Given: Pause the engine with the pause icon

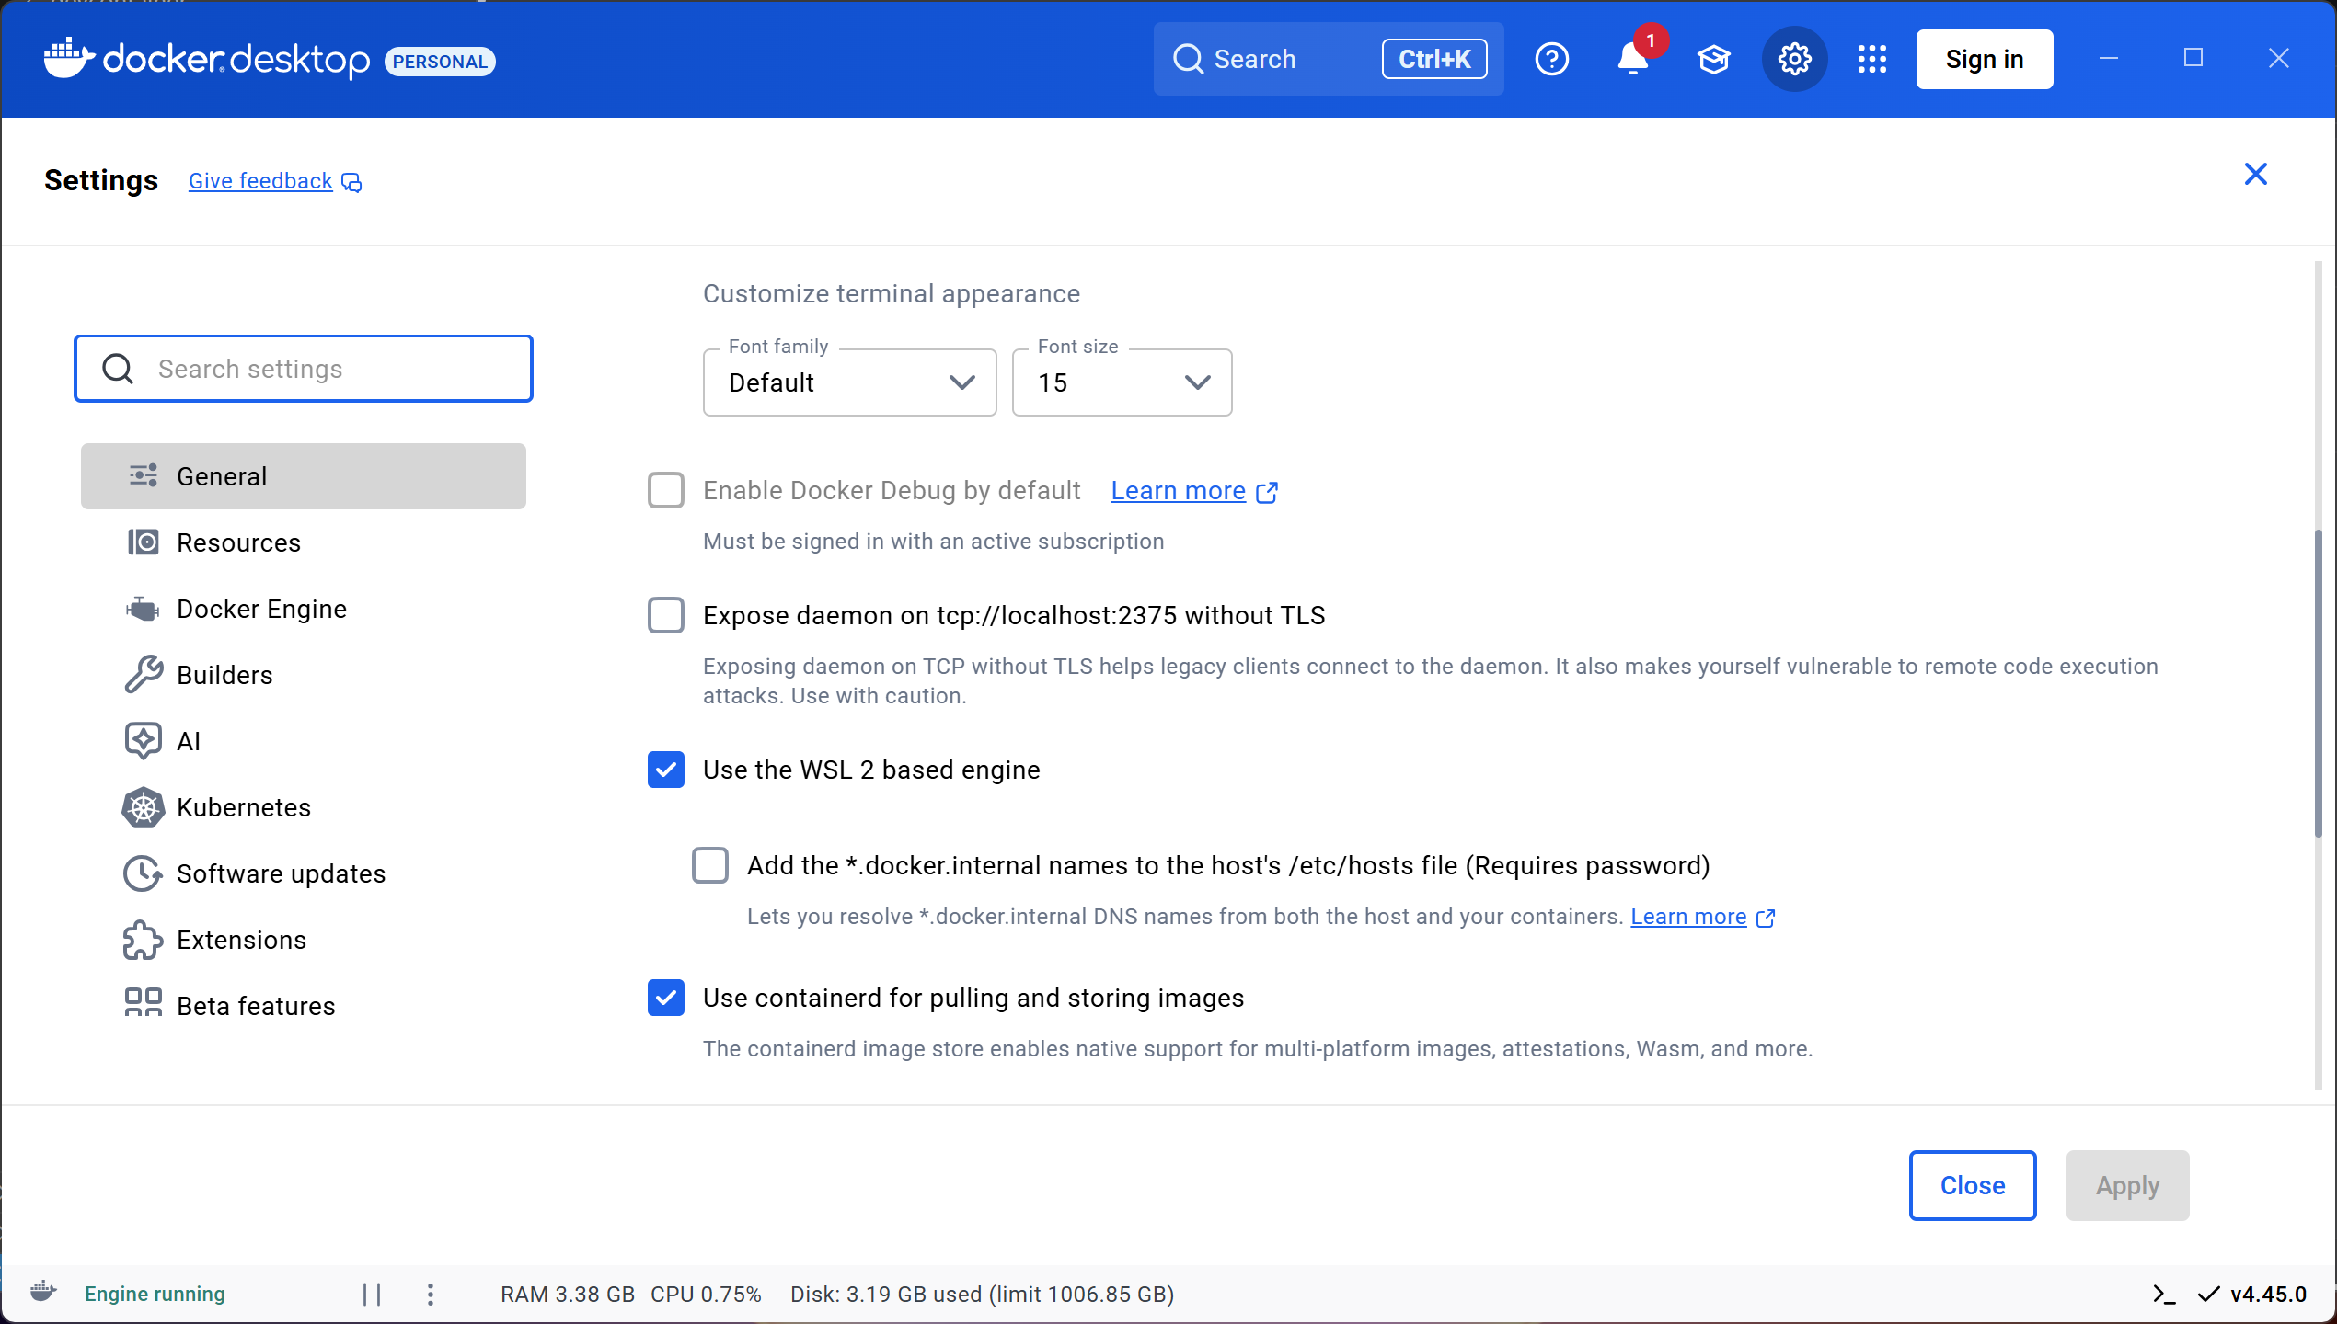Looking at the screenshot, I should click(372, 1295).
